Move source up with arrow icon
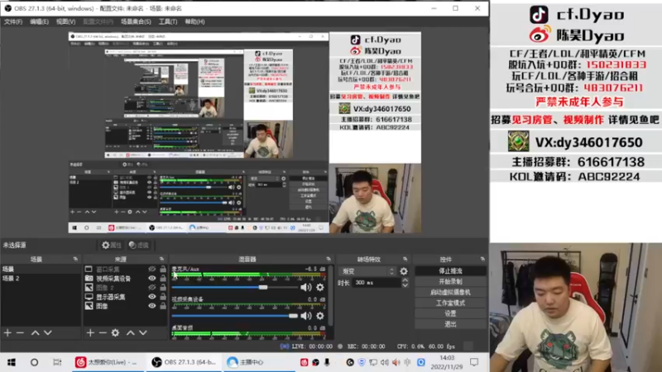This screenshot has height=372, width=662. pos(131,333)
